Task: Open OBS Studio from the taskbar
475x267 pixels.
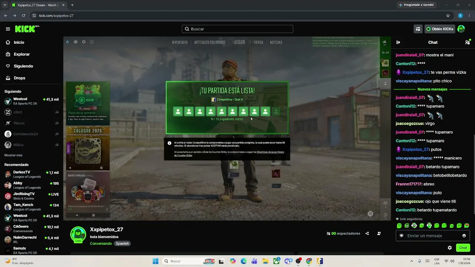Action: click(x=298, y=261)
